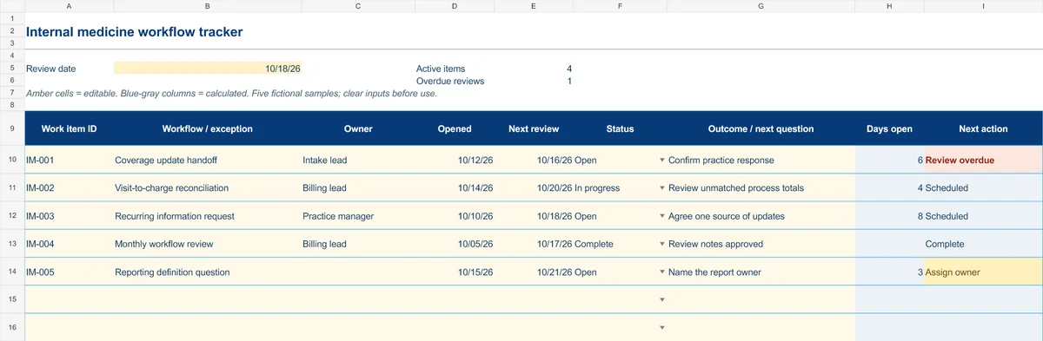1043x341 pixels.
Task: Select cell 'IM-005'
Action: 69,272
